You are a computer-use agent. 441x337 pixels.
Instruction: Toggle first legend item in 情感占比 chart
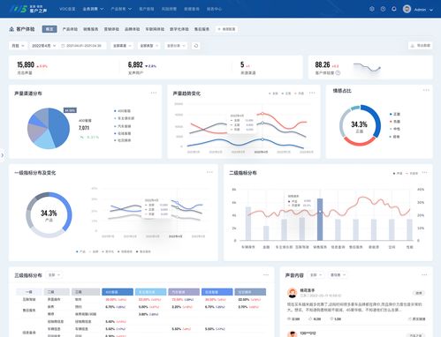click(x=395, y=114)
